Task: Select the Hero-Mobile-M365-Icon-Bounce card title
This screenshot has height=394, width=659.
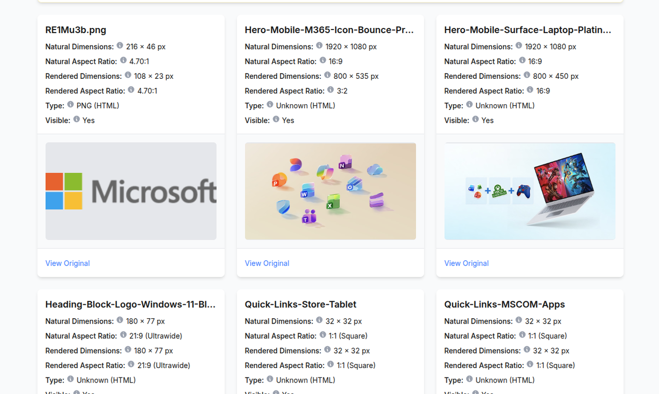Action: click(x=330, y=30)
